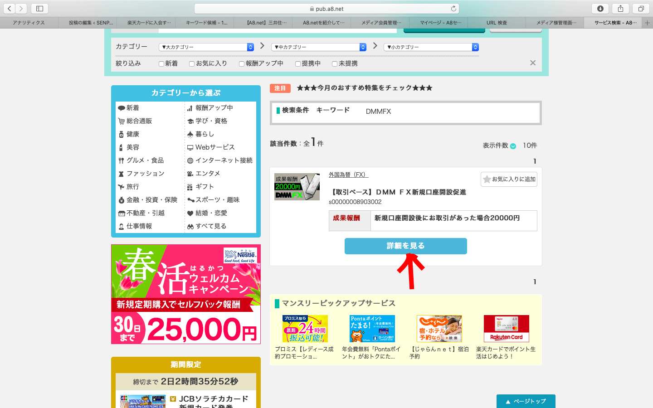Viewport: 653px width, 408px height.
Task: Open Rakuten Card pickup thumbnail
Action: [x=507, y=329]
